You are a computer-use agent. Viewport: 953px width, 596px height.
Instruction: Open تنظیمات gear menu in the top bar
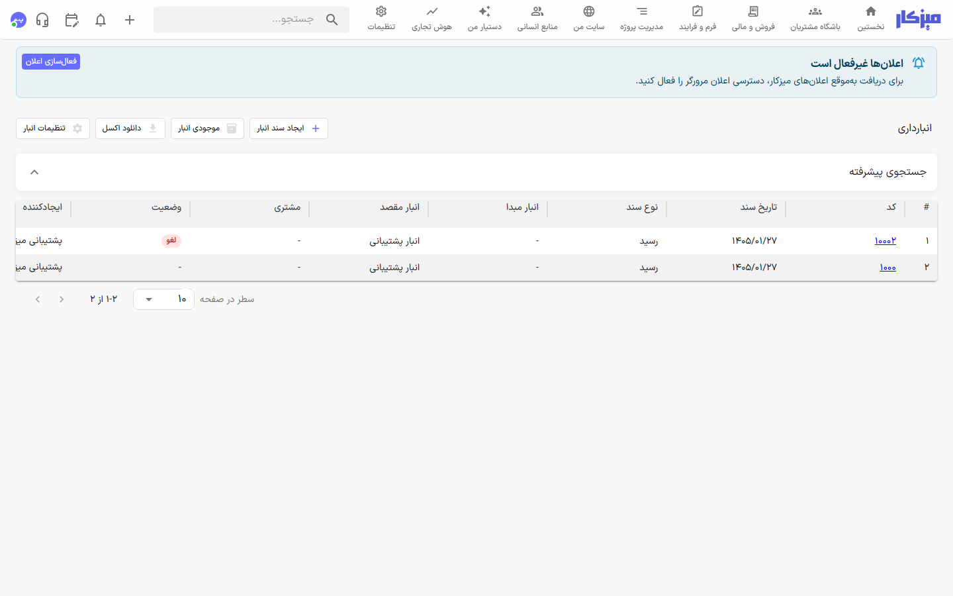[x=381, y=19]
